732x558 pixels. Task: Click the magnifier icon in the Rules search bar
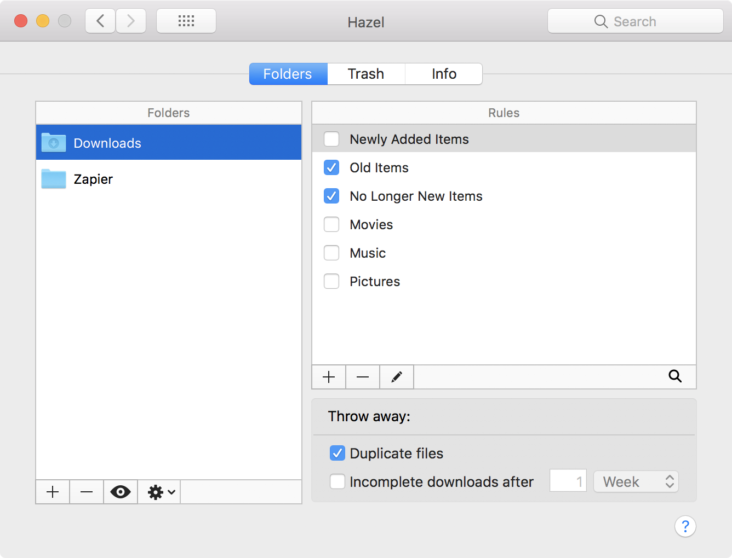674,376
